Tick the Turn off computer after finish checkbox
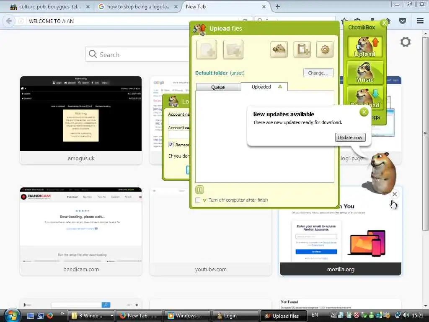This screenshot has width=429, height=322. coord(198,200)
